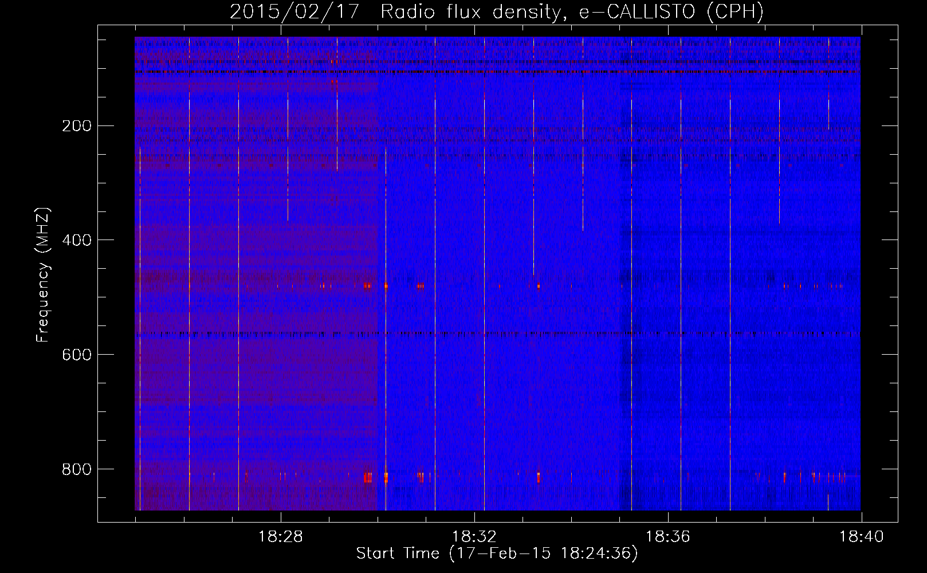
Task: Click the '800' frequency tick label
Action: [x=76, y=469]
